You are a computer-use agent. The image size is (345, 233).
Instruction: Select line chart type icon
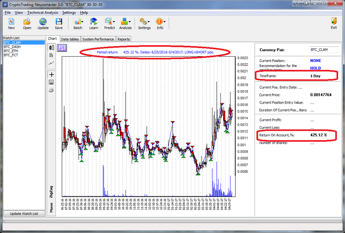(x=51, y=64)
